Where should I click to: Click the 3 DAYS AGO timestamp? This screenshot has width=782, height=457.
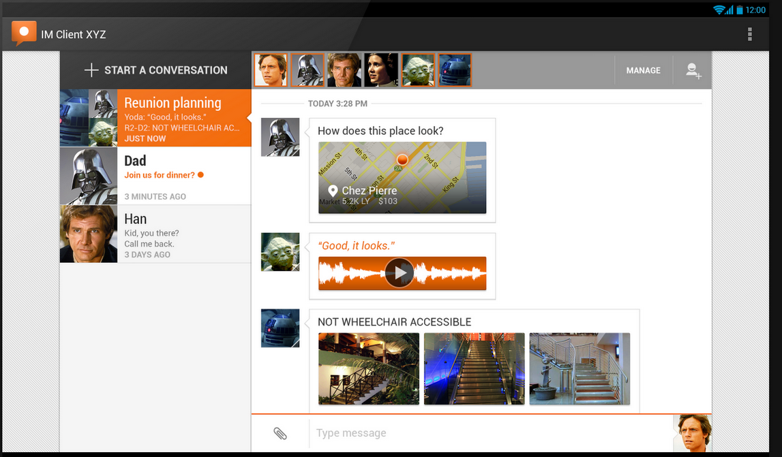[147, 255]
